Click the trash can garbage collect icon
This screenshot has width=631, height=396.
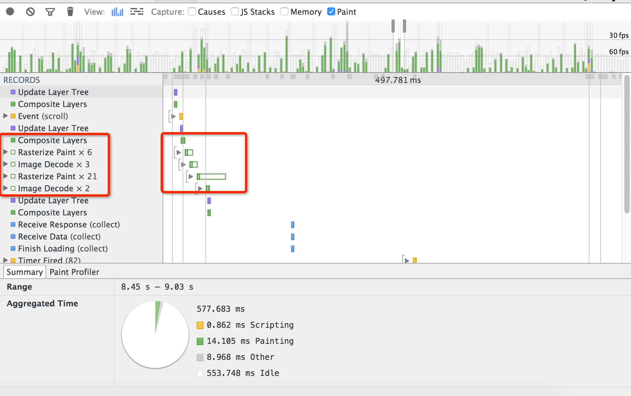tap(70, 12)
